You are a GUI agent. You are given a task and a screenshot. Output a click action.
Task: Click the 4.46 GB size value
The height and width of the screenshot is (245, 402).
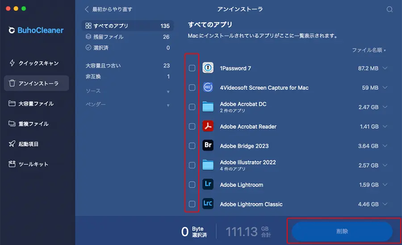(368, 204)
